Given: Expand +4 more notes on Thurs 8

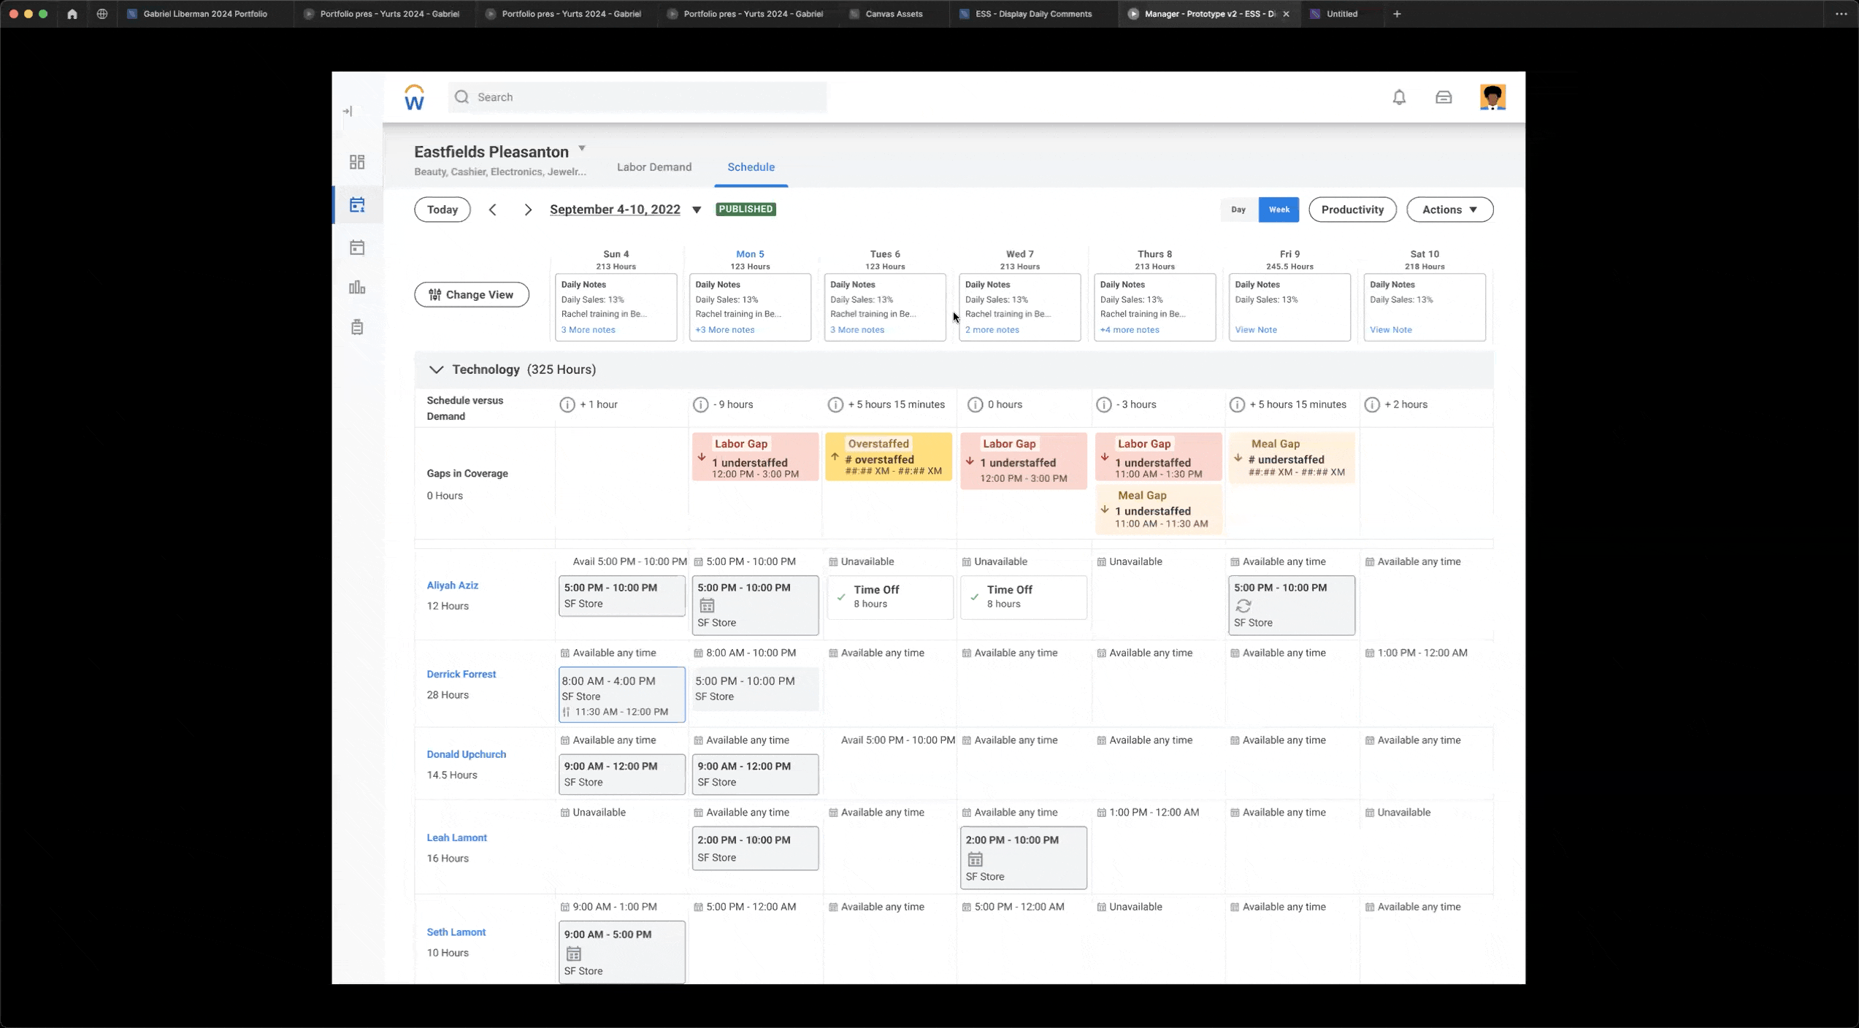Looking at the screenshot, I should point(1130,330).
